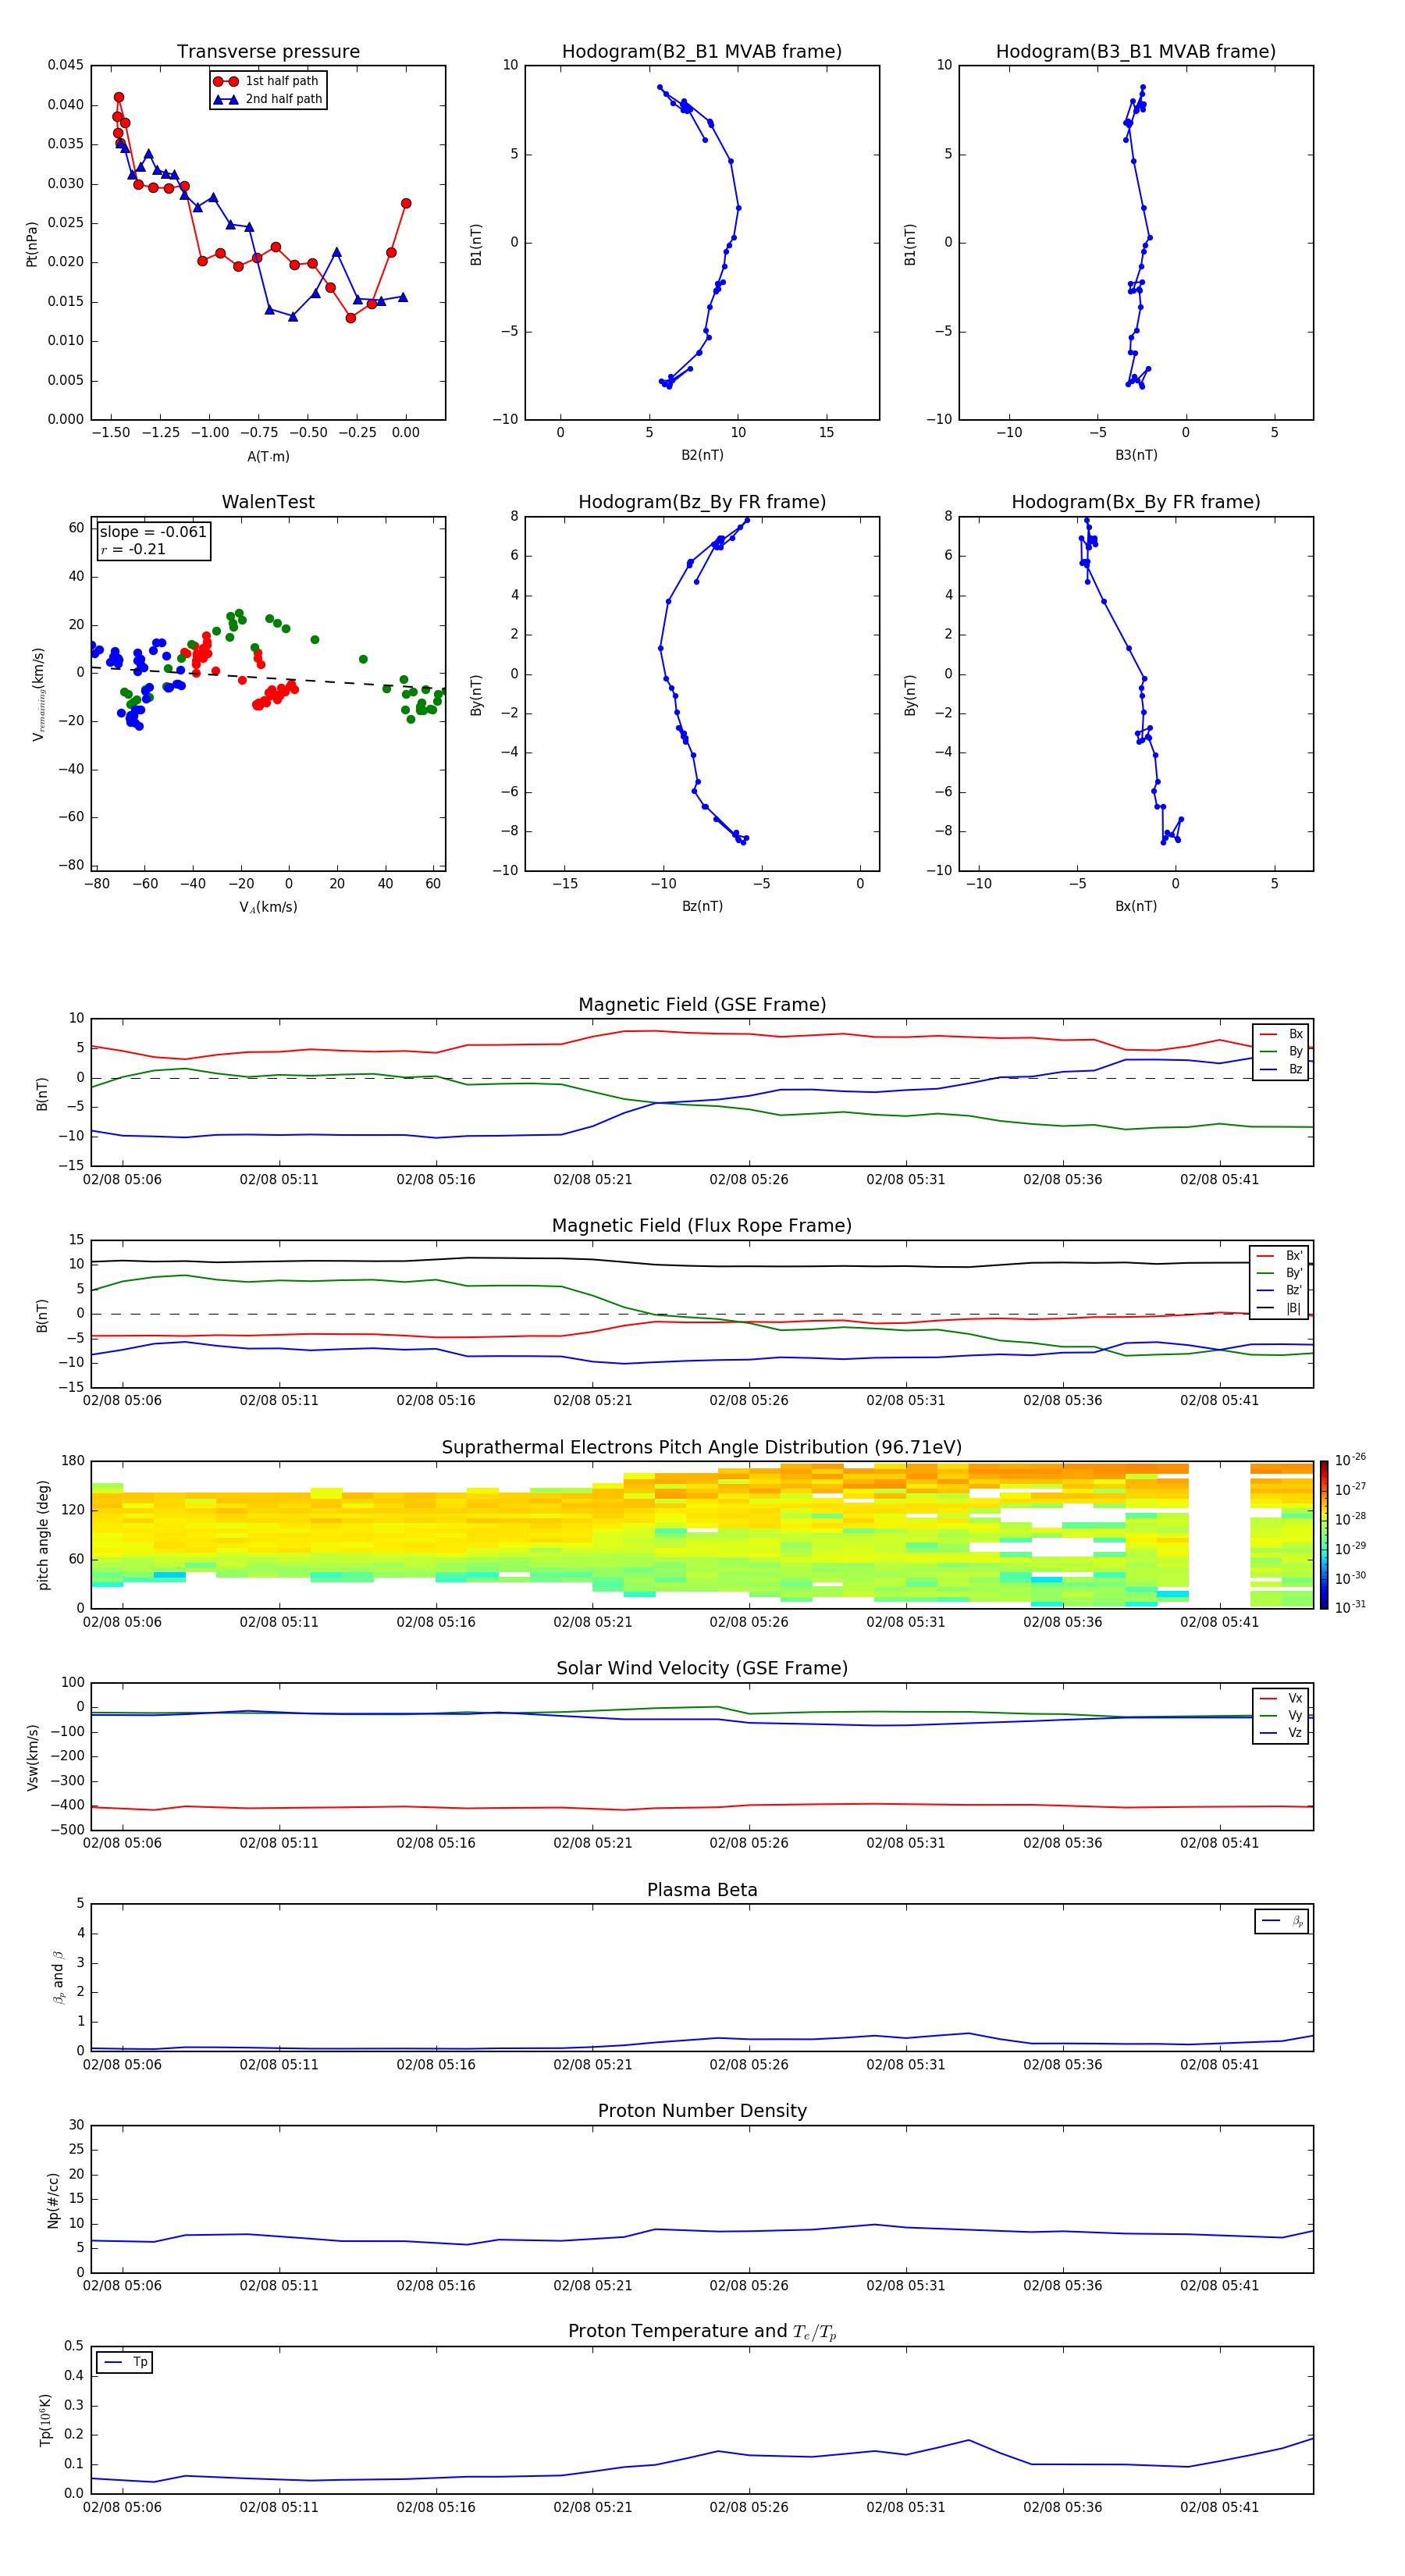The height and width of the screenshot is (2576, 1405).
Task: Click 'Hodogram(Bx_By FR frame)' title
Action: (1136, 502)
